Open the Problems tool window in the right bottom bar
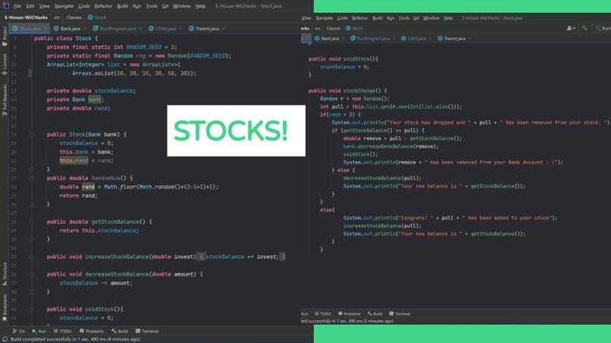Screen dimensions: 611x343 tap(349, 313)
